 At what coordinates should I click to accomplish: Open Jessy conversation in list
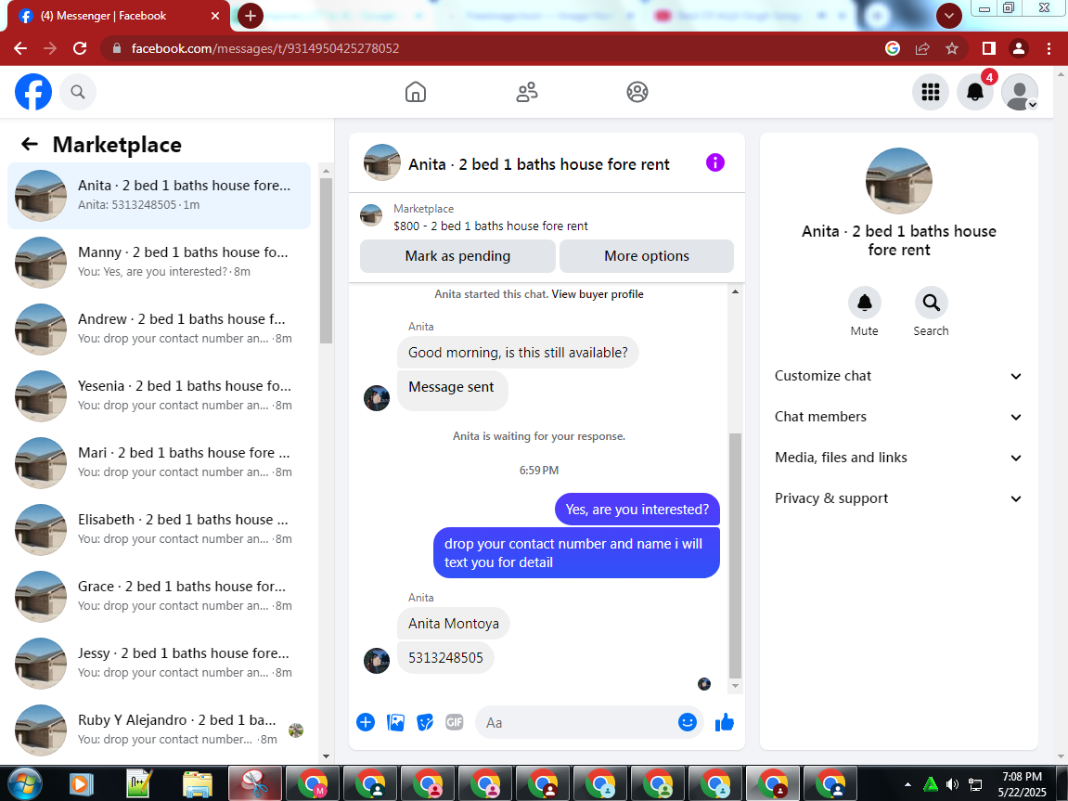click(x=159, y=663)
